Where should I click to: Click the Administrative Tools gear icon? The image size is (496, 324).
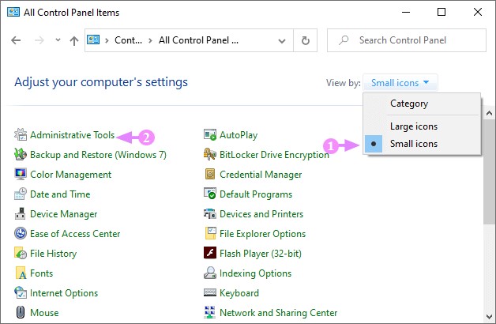click(x=21, y=135)
